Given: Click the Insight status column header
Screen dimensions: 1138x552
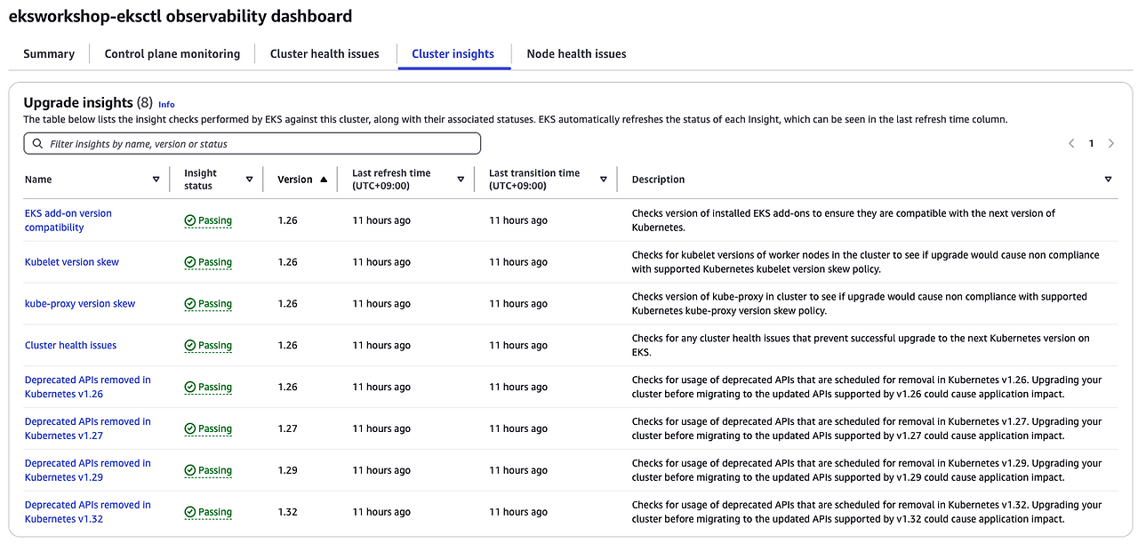Looking at the screenshot, I should [x=200, y=180].
